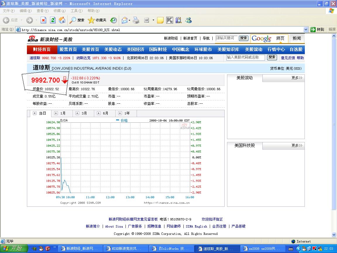Viewport: 337px width, 253px height.
Task: Open the 查看(V) menu
Action: click(x=42, y=11)
